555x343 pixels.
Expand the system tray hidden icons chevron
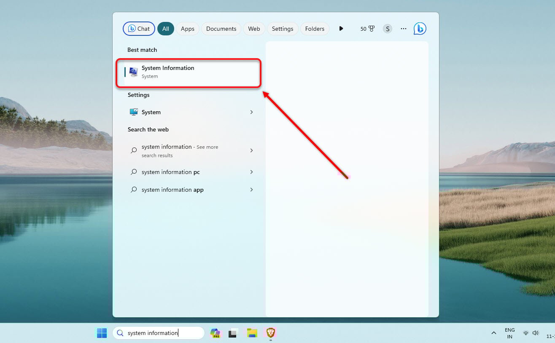coord(493,333)
